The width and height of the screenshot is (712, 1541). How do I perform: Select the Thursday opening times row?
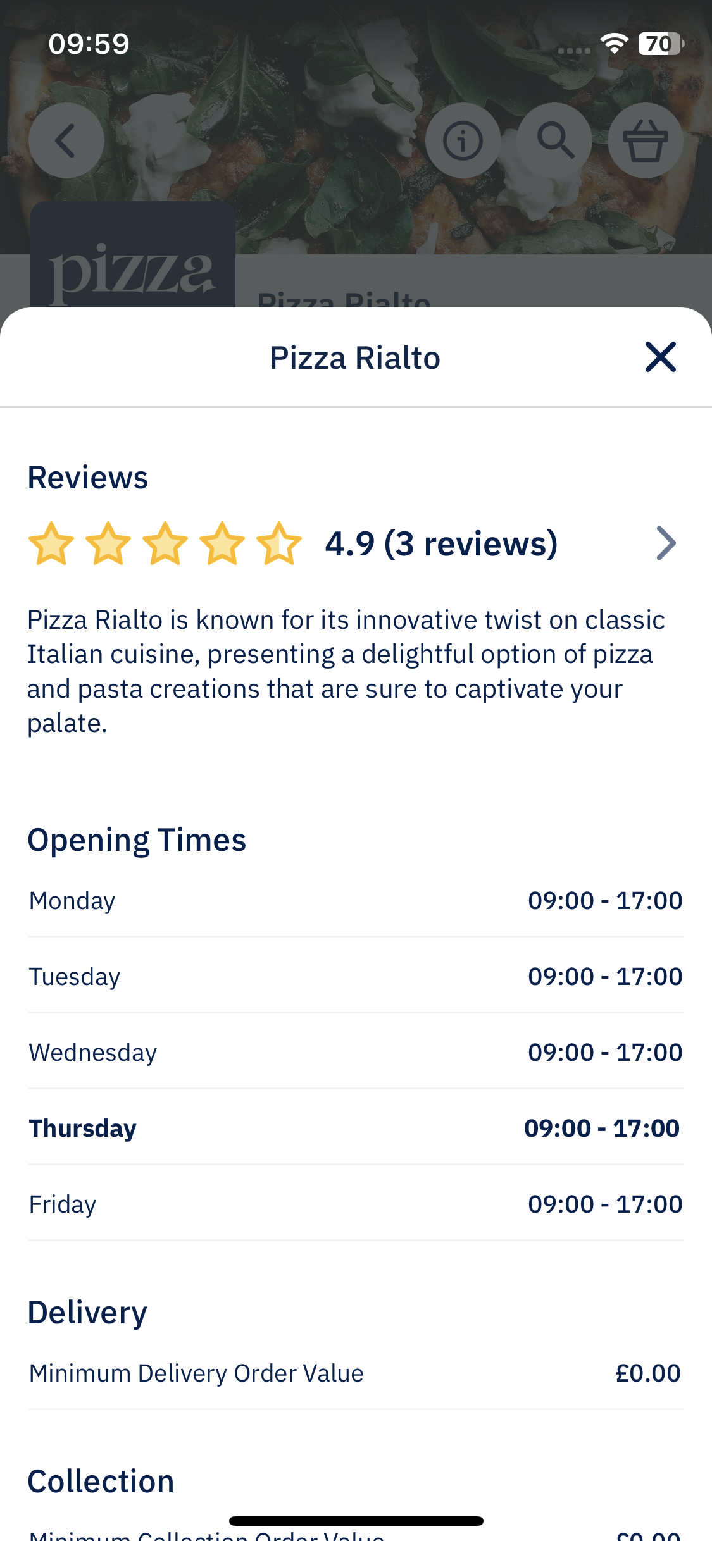click(356, 1128)
